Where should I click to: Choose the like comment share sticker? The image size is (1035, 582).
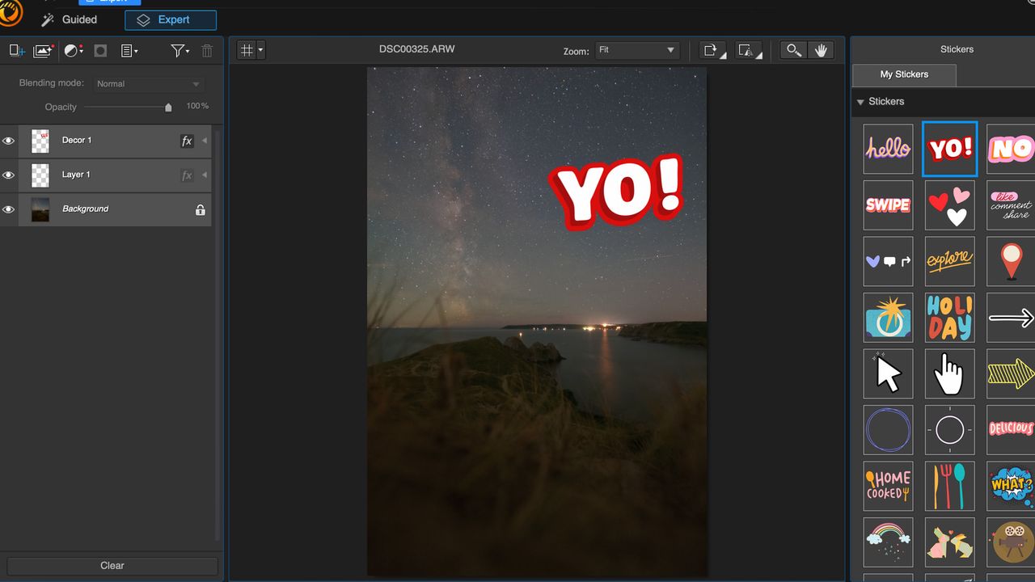1011,205
